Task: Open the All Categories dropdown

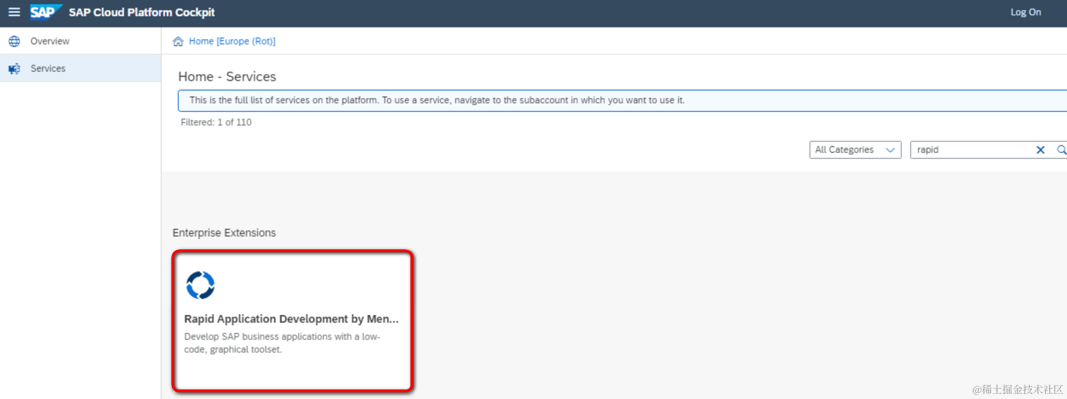Action: pos(855,150)
